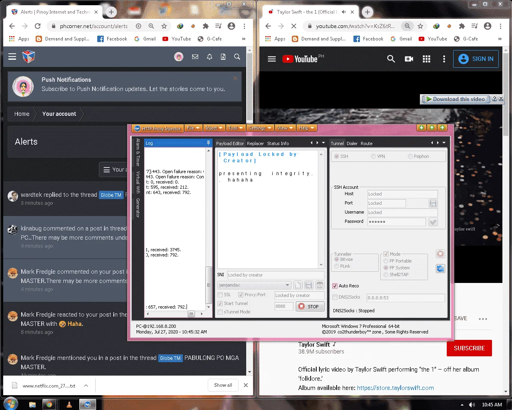Click the red stop-circle icon in Tunnel panel

click(440, 254)
